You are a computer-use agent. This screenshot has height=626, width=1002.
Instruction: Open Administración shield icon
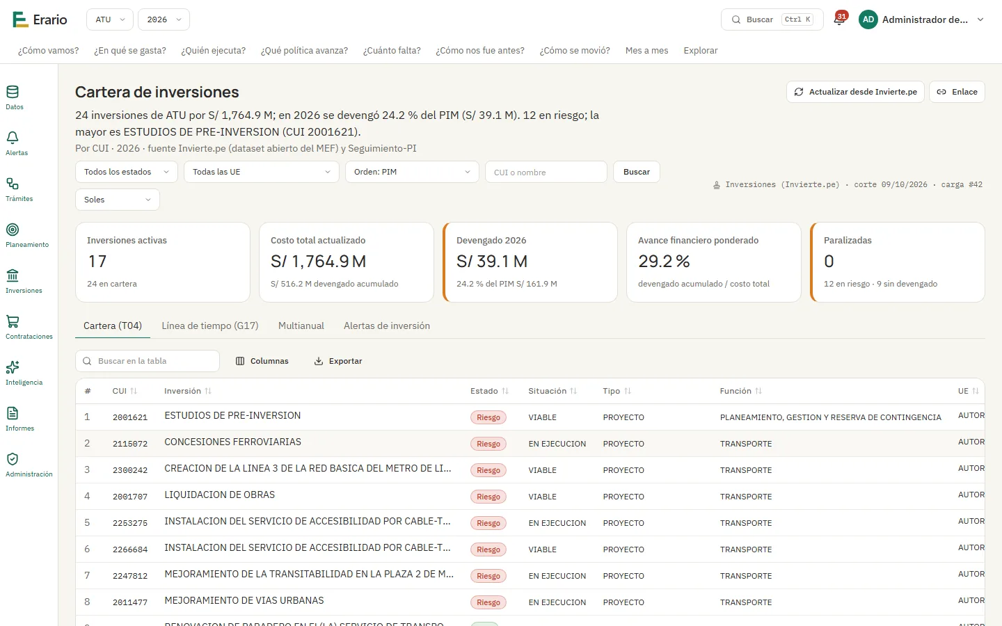click(13, 459)
